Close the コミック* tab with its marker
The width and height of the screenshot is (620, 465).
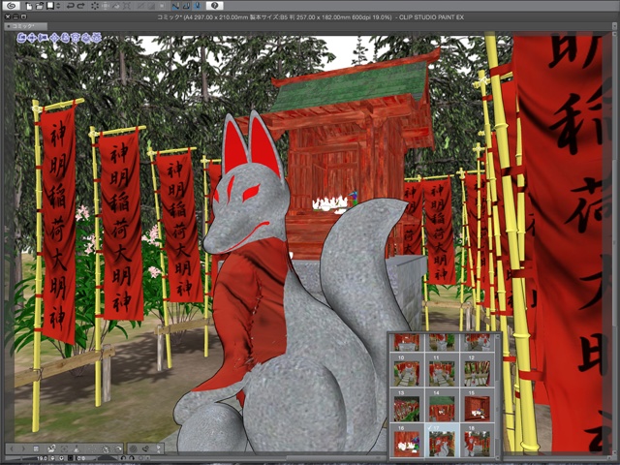9,26
